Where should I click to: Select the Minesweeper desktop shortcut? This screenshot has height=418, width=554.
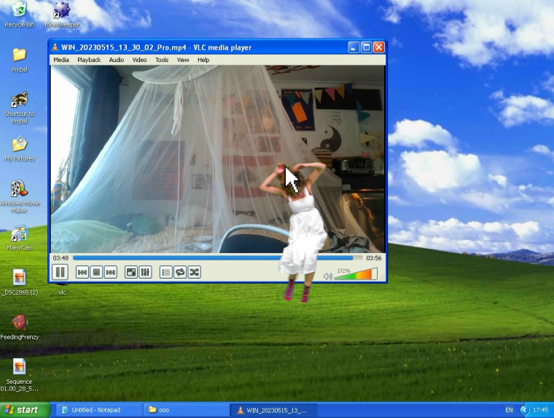click(62, 15)
